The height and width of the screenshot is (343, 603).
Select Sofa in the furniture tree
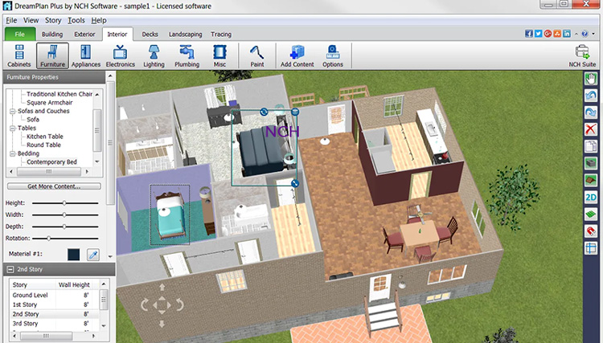click(x=33, y=120)
